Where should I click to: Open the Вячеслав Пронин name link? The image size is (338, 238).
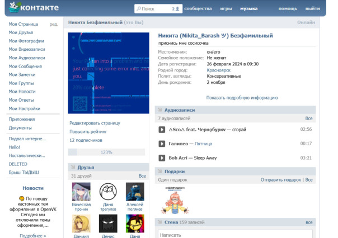coord(81,207)
